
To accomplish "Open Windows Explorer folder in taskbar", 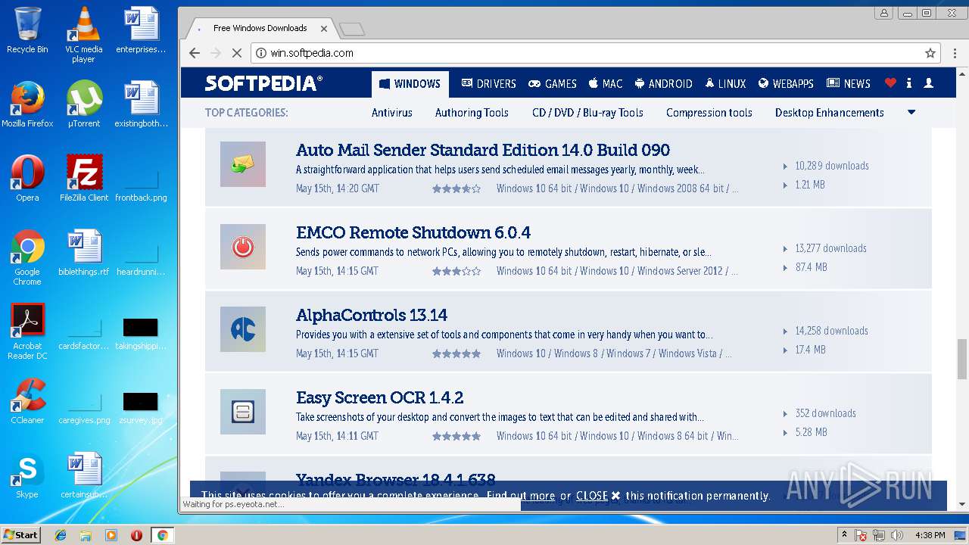I will (x=86, y=535).
